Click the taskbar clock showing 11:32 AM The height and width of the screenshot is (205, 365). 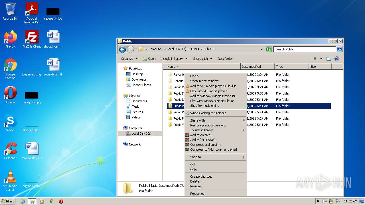pos(350,201)
